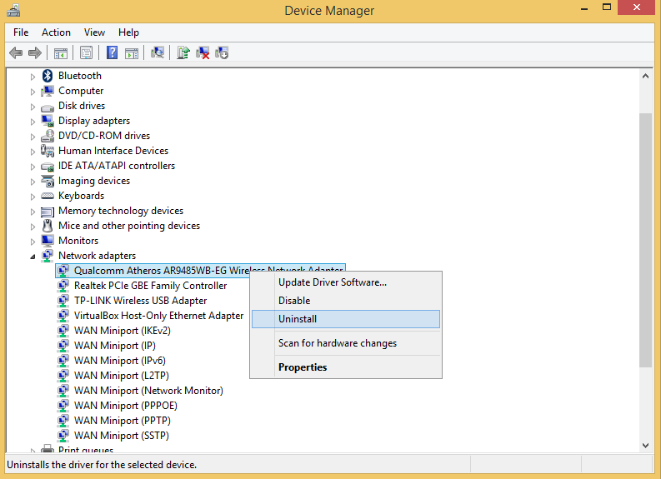Open the File menu

point(21,32)
